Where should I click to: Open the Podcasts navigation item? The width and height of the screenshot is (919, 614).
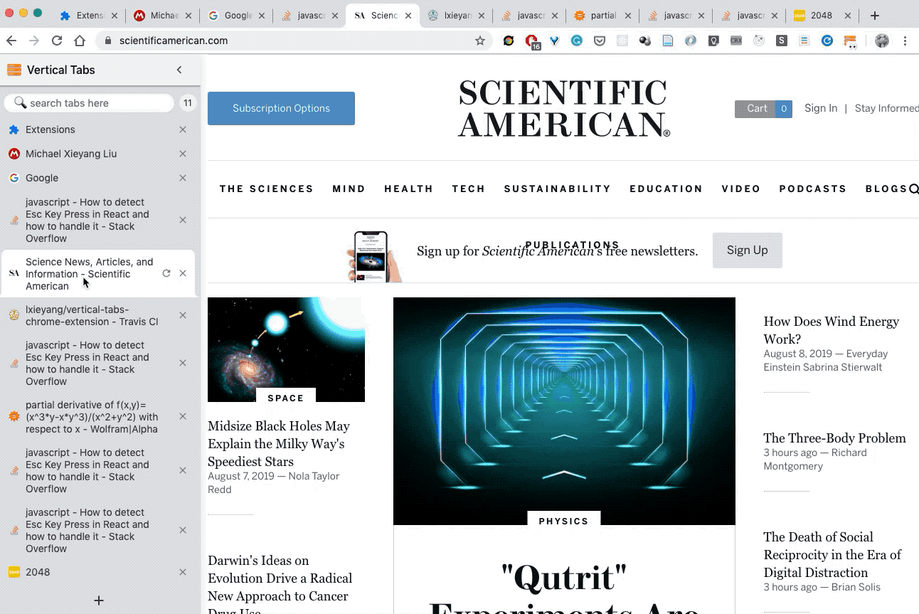[813, 189]
